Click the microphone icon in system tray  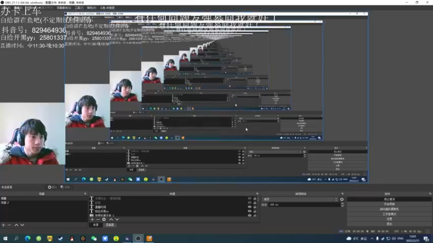click(377, 239)
